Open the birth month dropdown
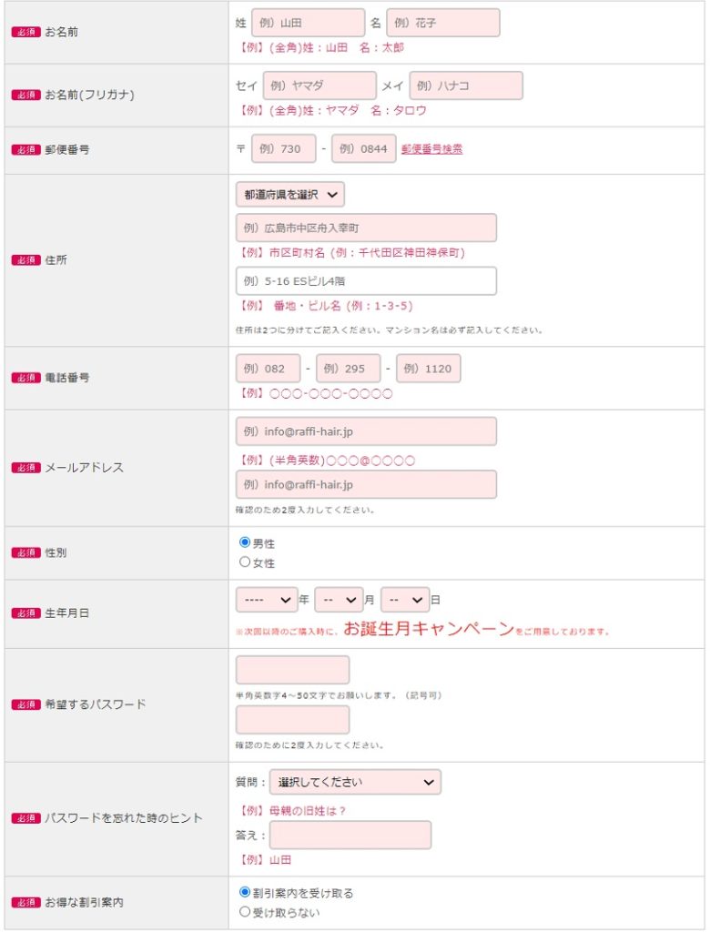The image size is (710, 932). [339, 600]
